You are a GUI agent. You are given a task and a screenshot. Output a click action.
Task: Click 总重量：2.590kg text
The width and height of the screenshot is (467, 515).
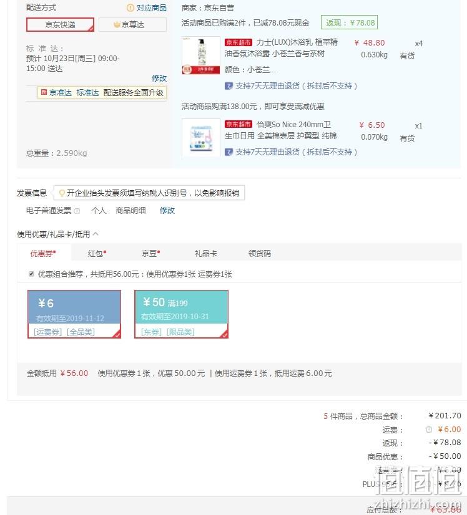(x=57, y=153)
